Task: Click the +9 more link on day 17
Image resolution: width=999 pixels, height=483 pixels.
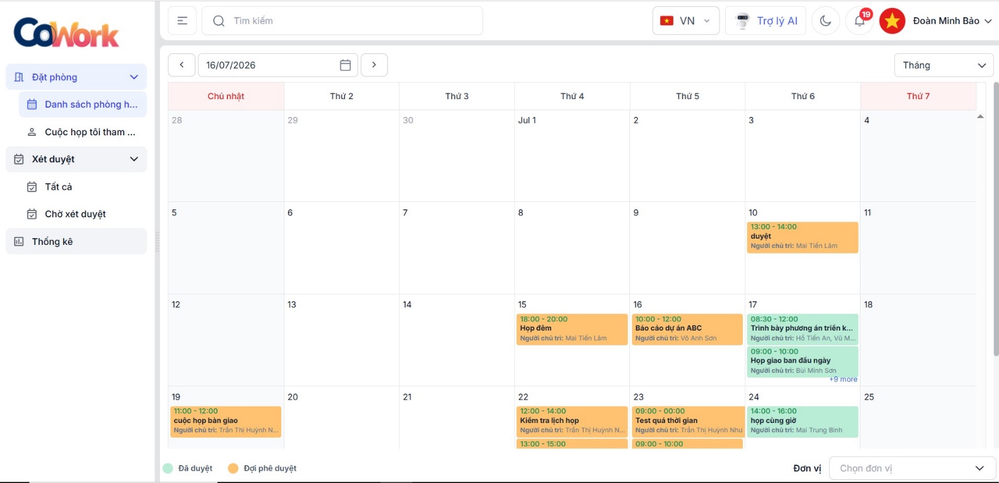Action: (x=843, y=380)
